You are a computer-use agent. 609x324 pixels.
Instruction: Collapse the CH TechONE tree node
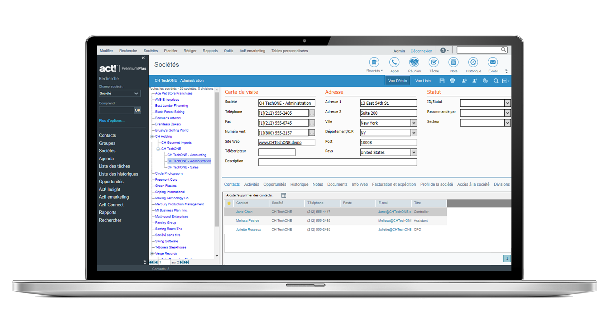click(x=158, y=149)
